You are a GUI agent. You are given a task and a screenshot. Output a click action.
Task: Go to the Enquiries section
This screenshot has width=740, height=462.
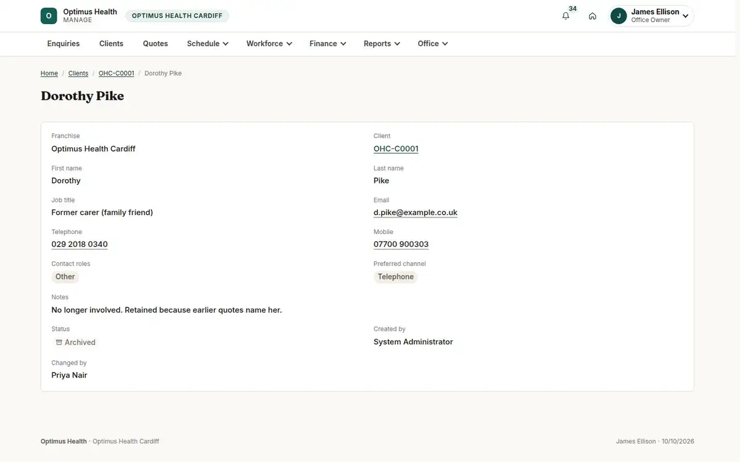pos(64,44)
